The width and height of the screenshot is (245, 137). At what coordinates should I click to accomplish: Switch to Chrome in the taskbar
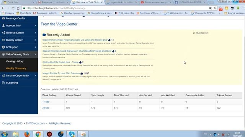pos(38,134)
